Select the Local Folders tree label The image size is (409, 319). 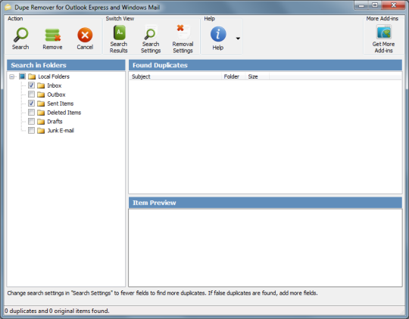coord(54,76)
